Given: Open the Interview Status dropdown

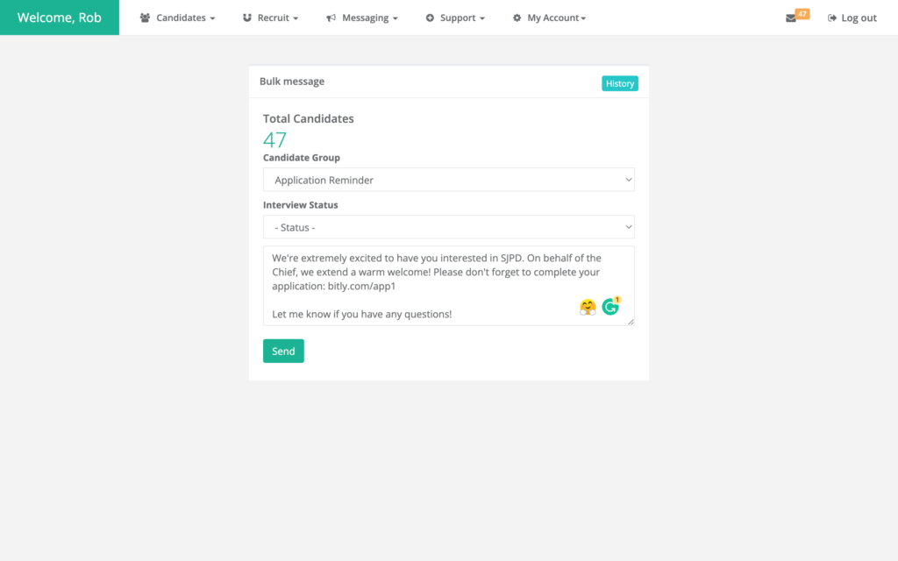Looking at the screenshot, I should (x=448, y=227).
